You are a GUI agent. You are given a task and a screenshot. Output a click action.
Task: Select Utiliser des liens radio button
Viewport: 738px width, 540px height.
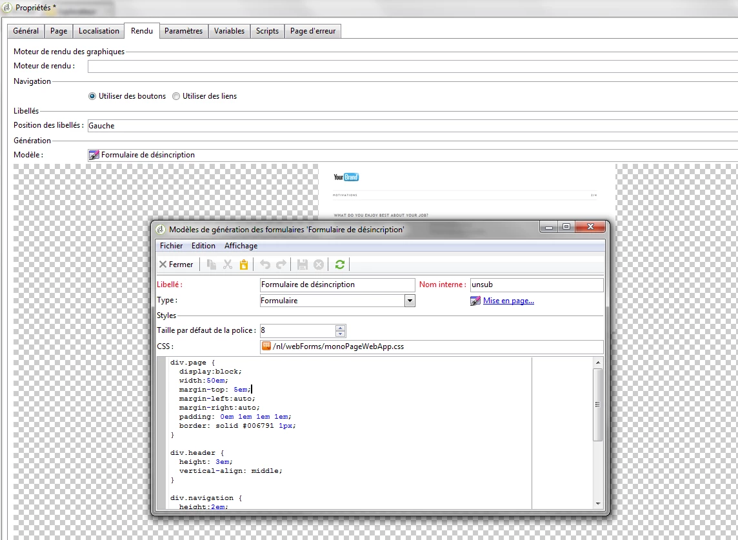(x=176, y=96)
